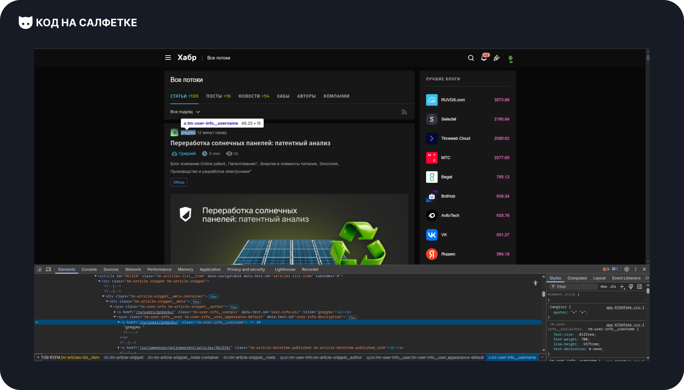The width and height of the screenshot is (684, 390).
Task: Toggle the flex badge on meta-container div
Action: tap(213, 297)
